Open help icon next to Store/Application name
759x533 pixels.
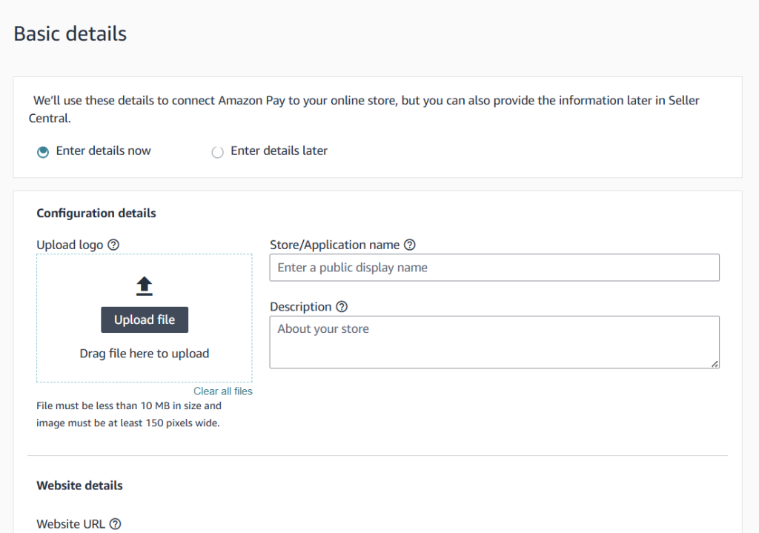409,245
